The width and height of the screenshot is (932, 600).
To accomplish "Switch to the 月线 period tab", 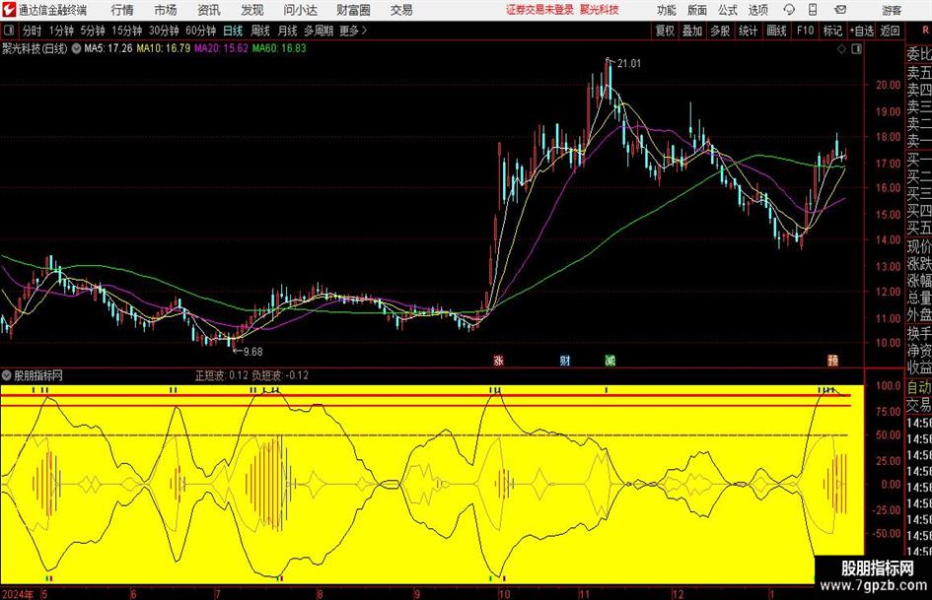I will coord(288,31).
